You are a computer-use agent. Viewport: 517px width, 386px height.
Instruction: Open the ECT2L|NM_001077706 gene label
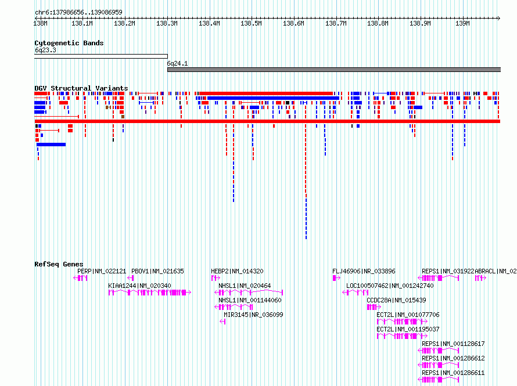pyautogui.click(x=408, y=315)
